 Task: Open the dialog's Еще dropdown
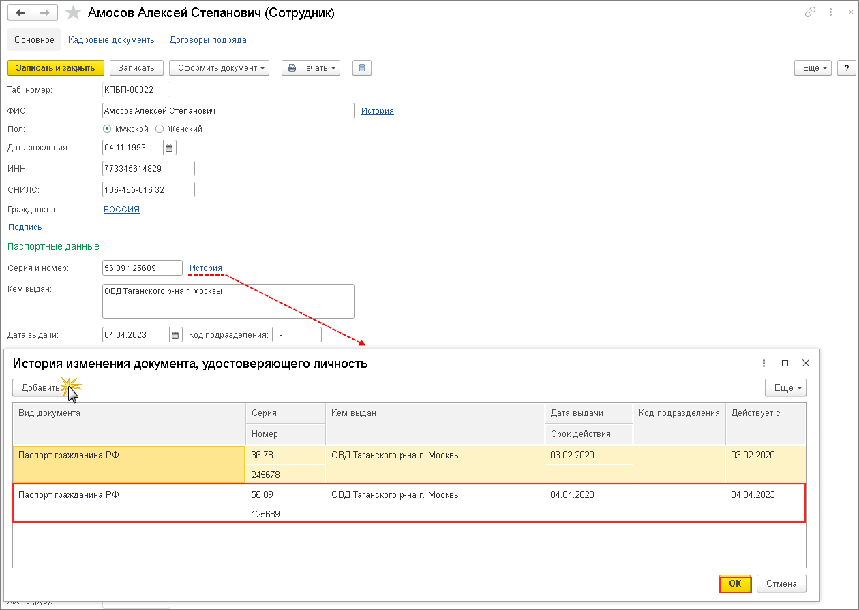(785, 387)
